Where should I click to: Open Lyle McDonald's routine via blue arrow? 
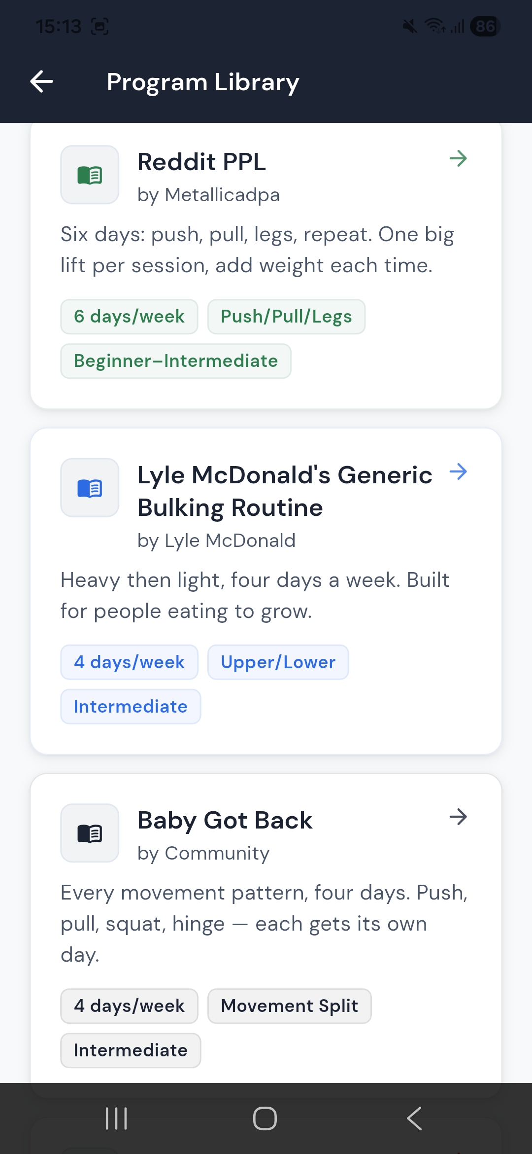click(x=458, y=472)
